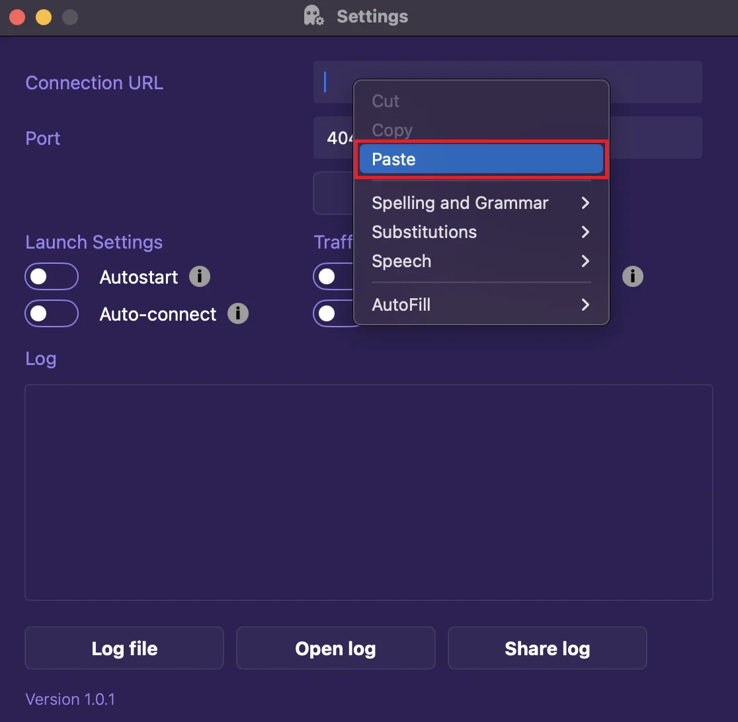738x722 pixels.
Task: Enable the Autostart toggle
Action: tap(52, 276)
